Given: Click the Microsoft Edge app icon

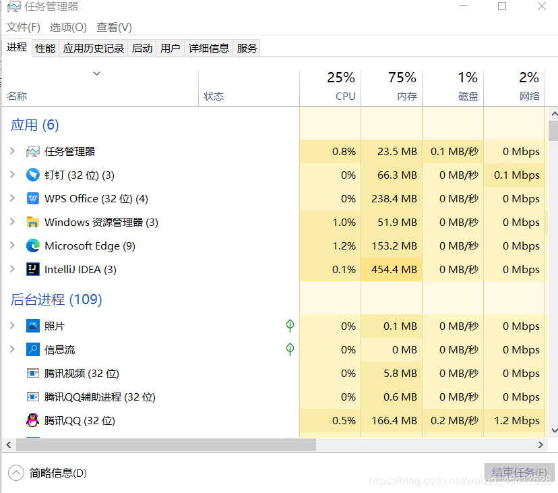Looking at the screenshot, I should (33, 245).
